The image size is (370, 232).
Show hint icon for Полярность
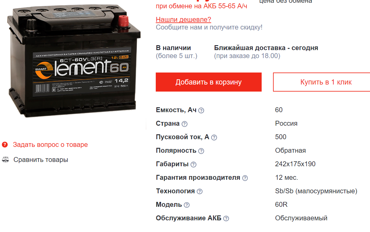coord(201,151)
